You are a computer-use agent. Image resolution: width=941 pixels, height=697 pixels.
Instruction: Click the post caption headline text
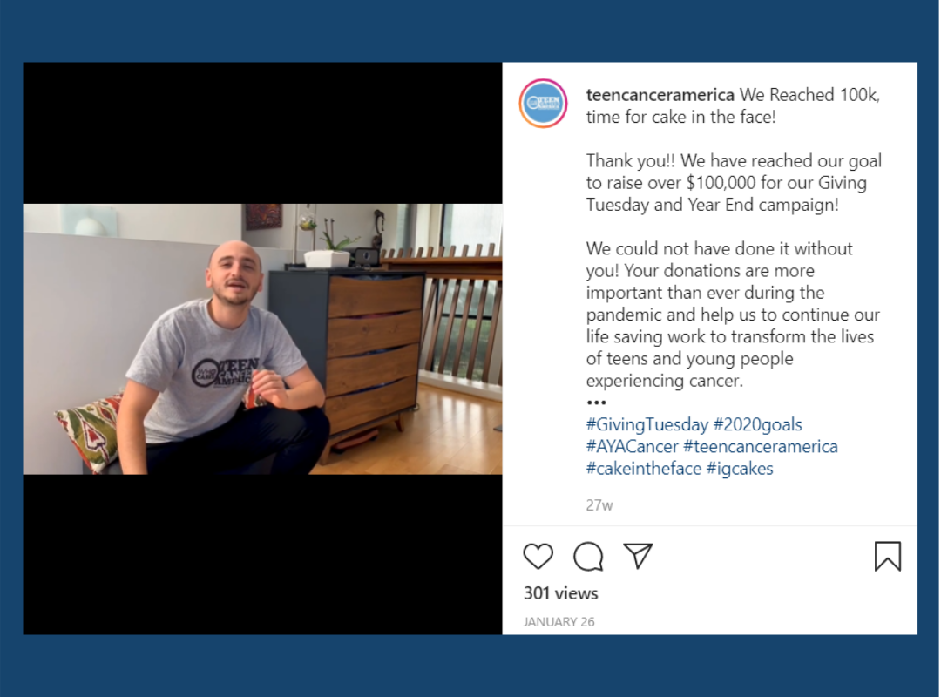(x=734, y=105)
